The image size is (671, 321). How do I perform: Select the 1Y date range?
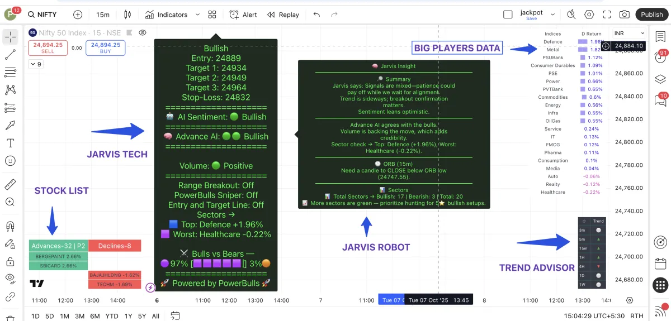(x=127, y=316)
